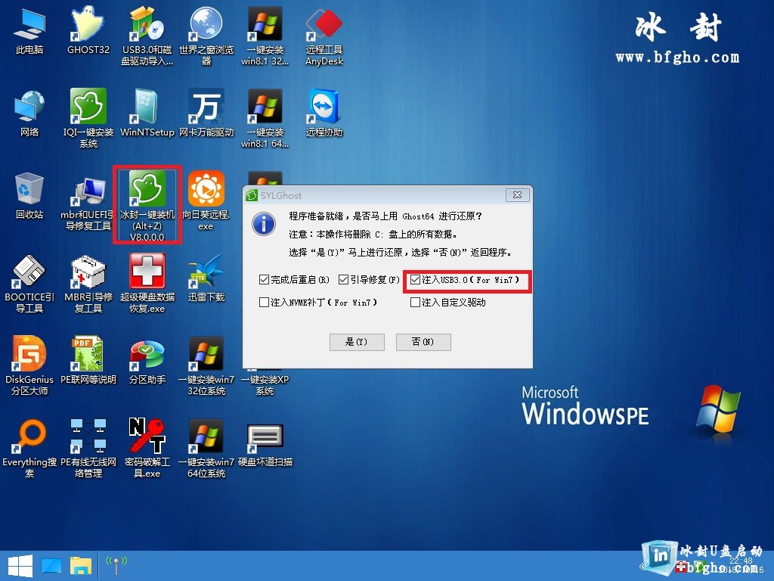Open the 此电脑 desktop icon
The height and width of the screenshot is (581, 774).
29,30
